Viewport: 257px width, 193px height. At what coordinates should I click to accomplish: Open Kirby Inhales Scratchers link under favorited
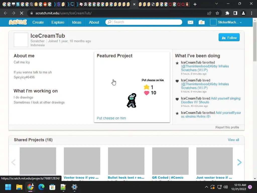[205, 68]
